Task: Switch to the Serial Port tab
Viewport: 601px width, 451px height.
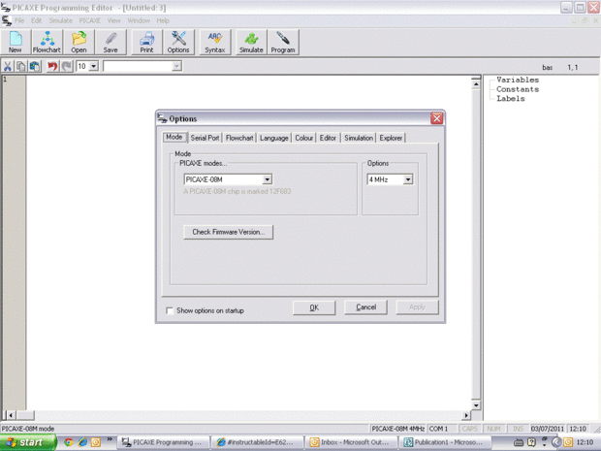Action: click(x=206, y=138)
